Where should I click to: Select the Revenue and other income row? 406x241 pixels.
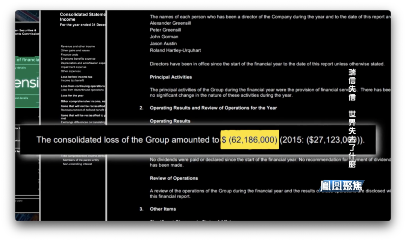(78, 47)
